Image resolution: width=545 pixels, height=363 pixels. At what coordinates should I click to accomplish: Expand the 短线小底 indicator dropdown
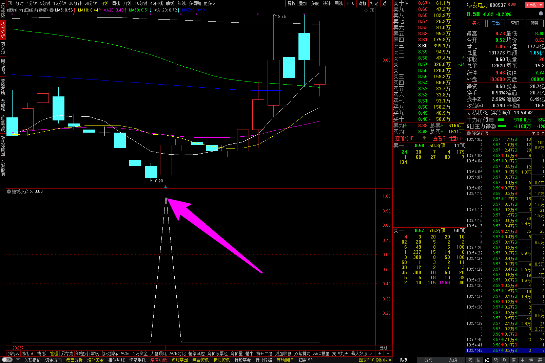coord(9,191)
